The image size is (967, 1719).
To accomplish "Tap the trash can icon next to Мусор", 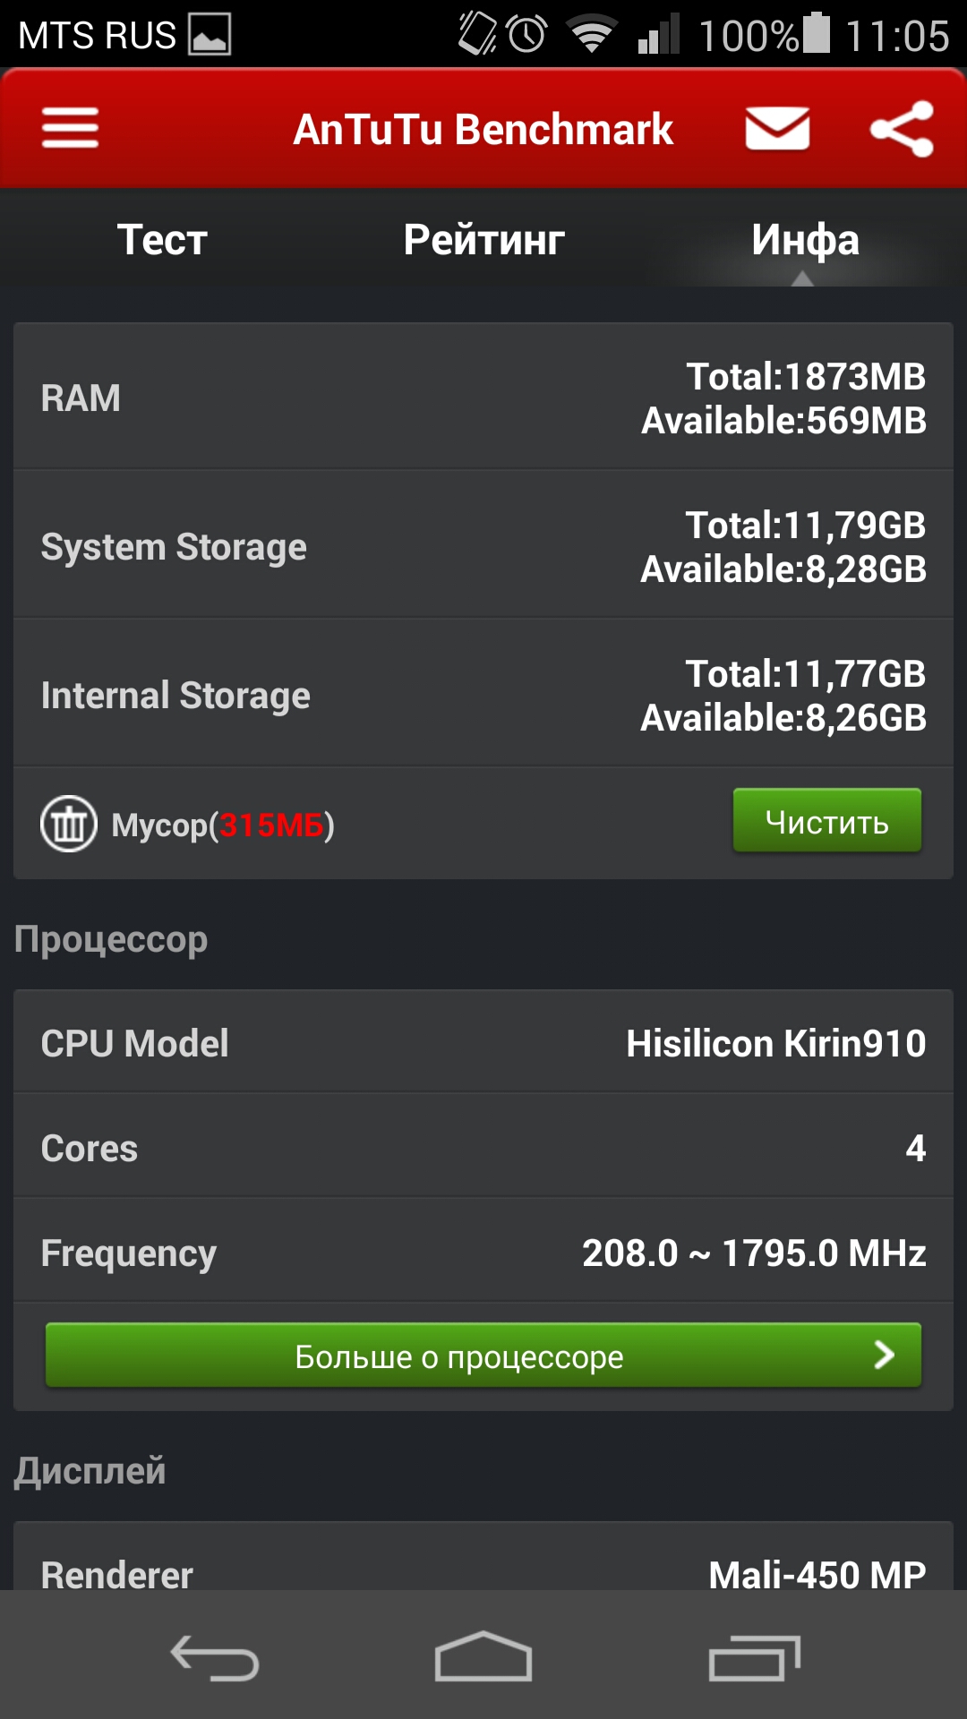I will click(69, 824).
